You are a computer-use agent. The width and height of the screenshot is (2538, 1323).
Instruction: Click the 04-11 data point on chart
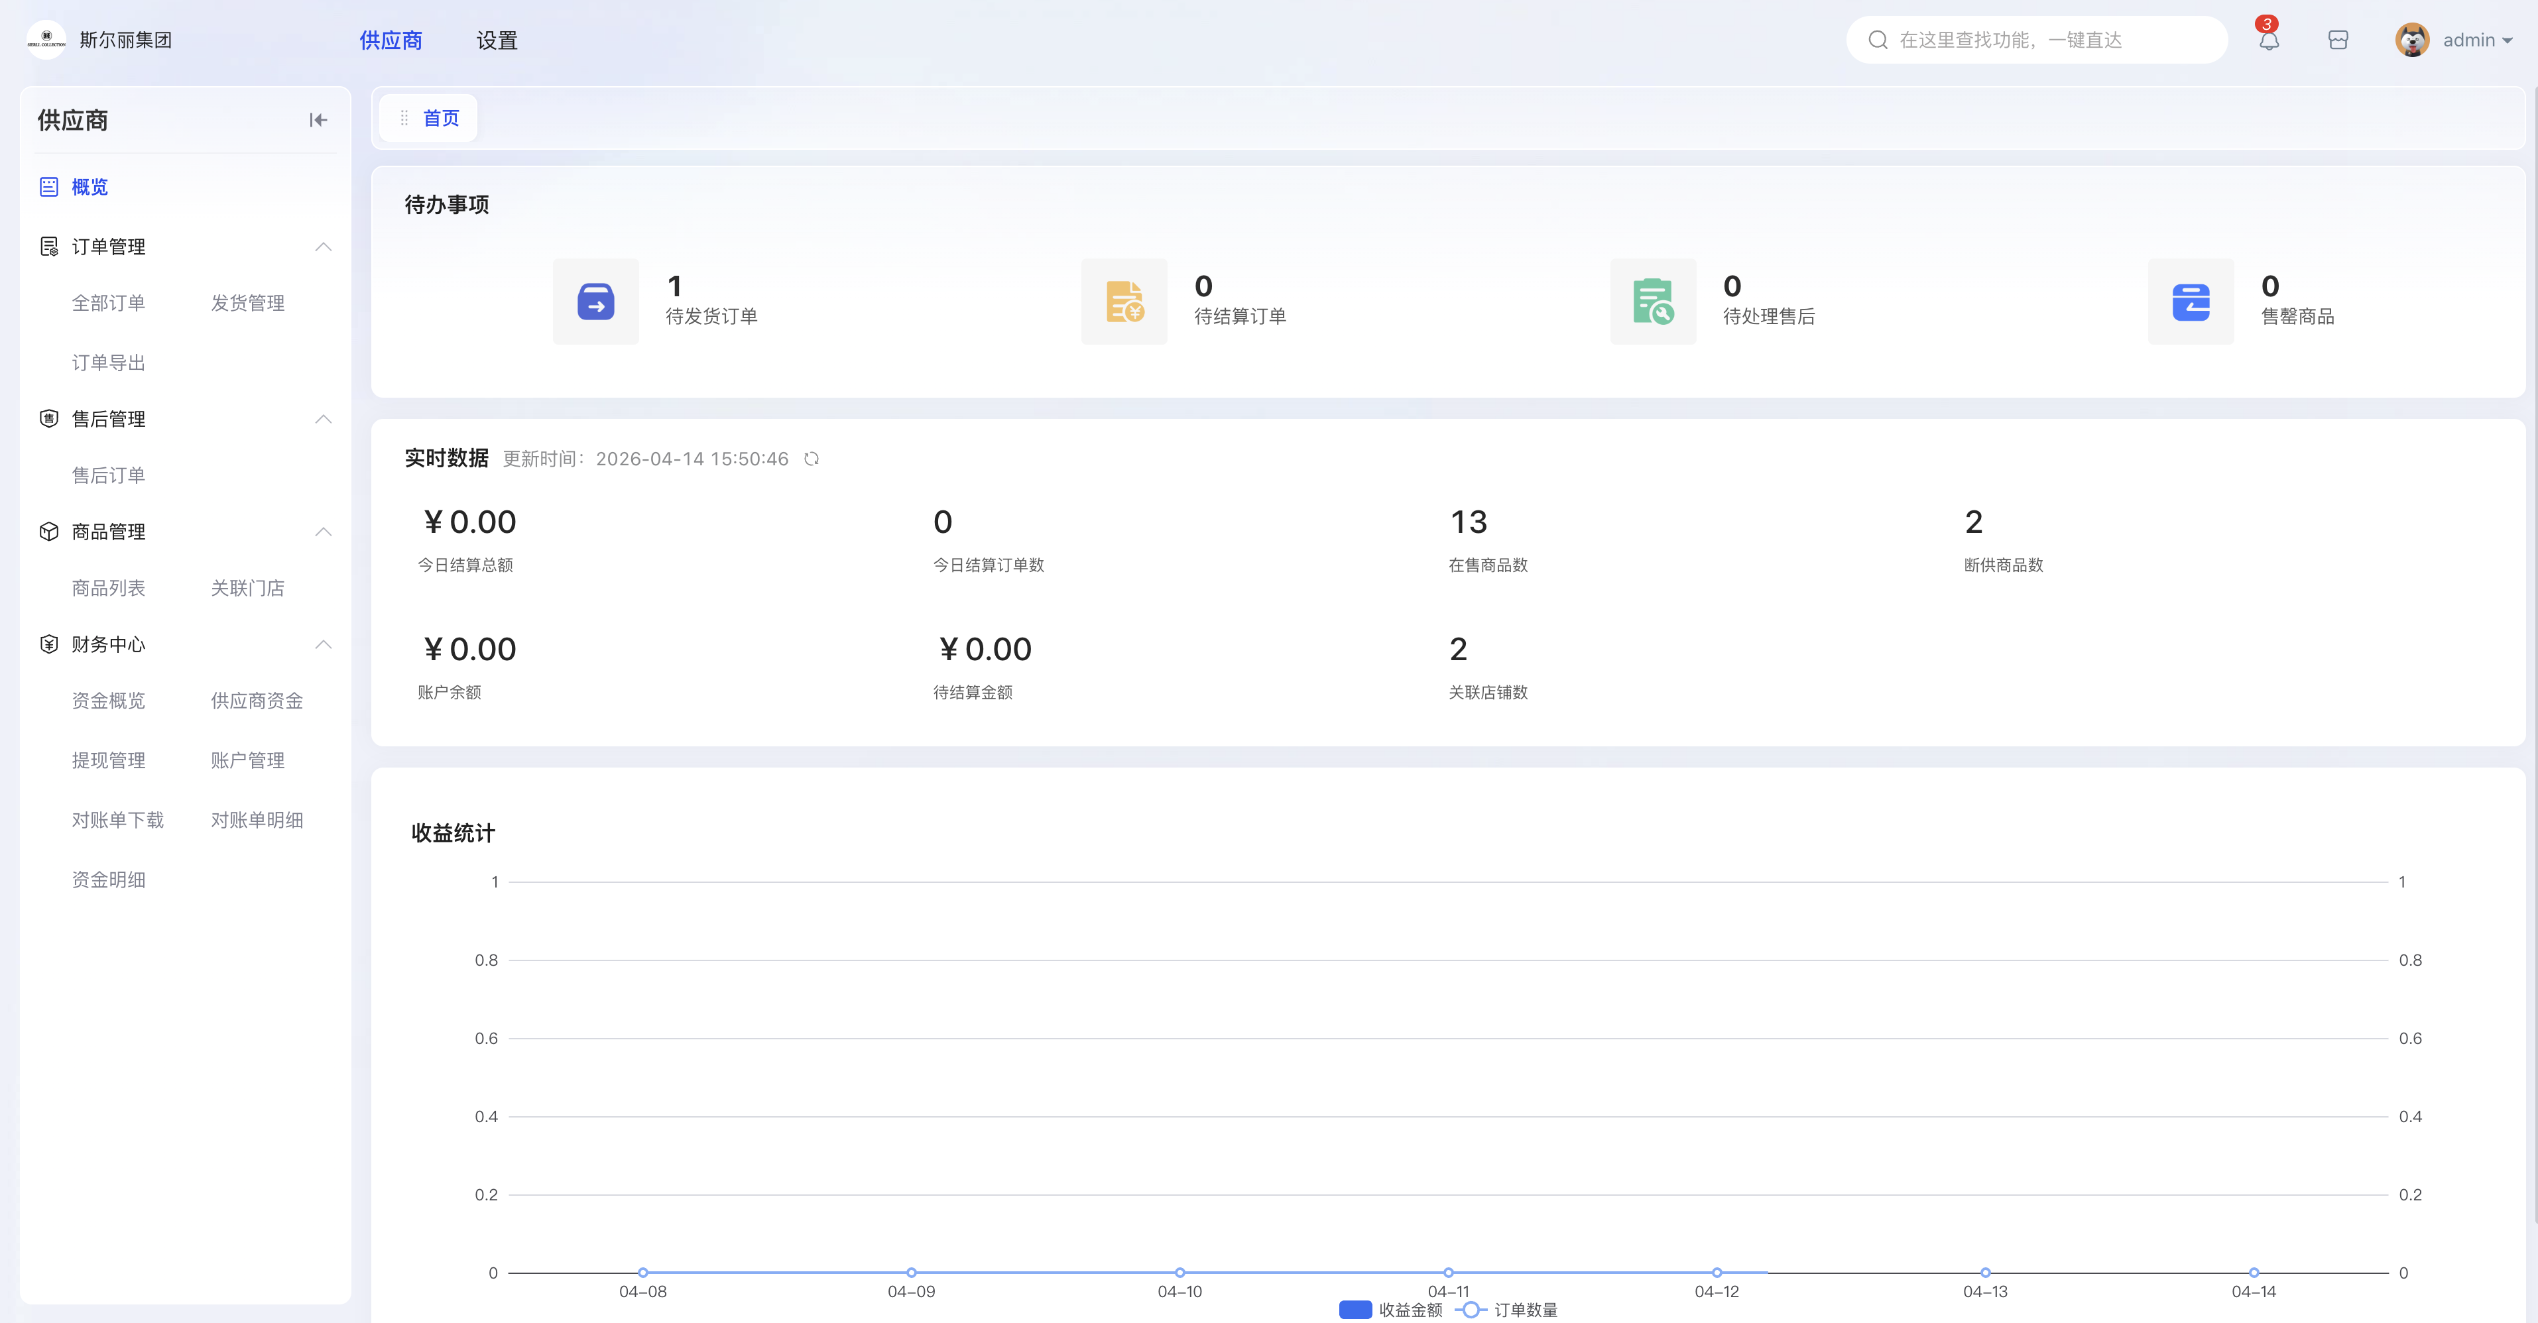(1447, 1273)
